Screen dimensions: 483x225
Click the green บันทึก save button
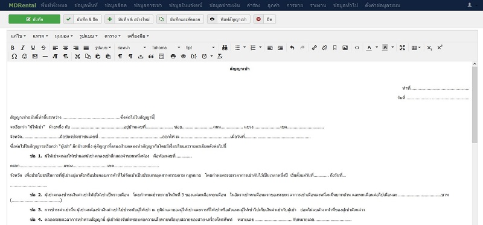point(34,19)
